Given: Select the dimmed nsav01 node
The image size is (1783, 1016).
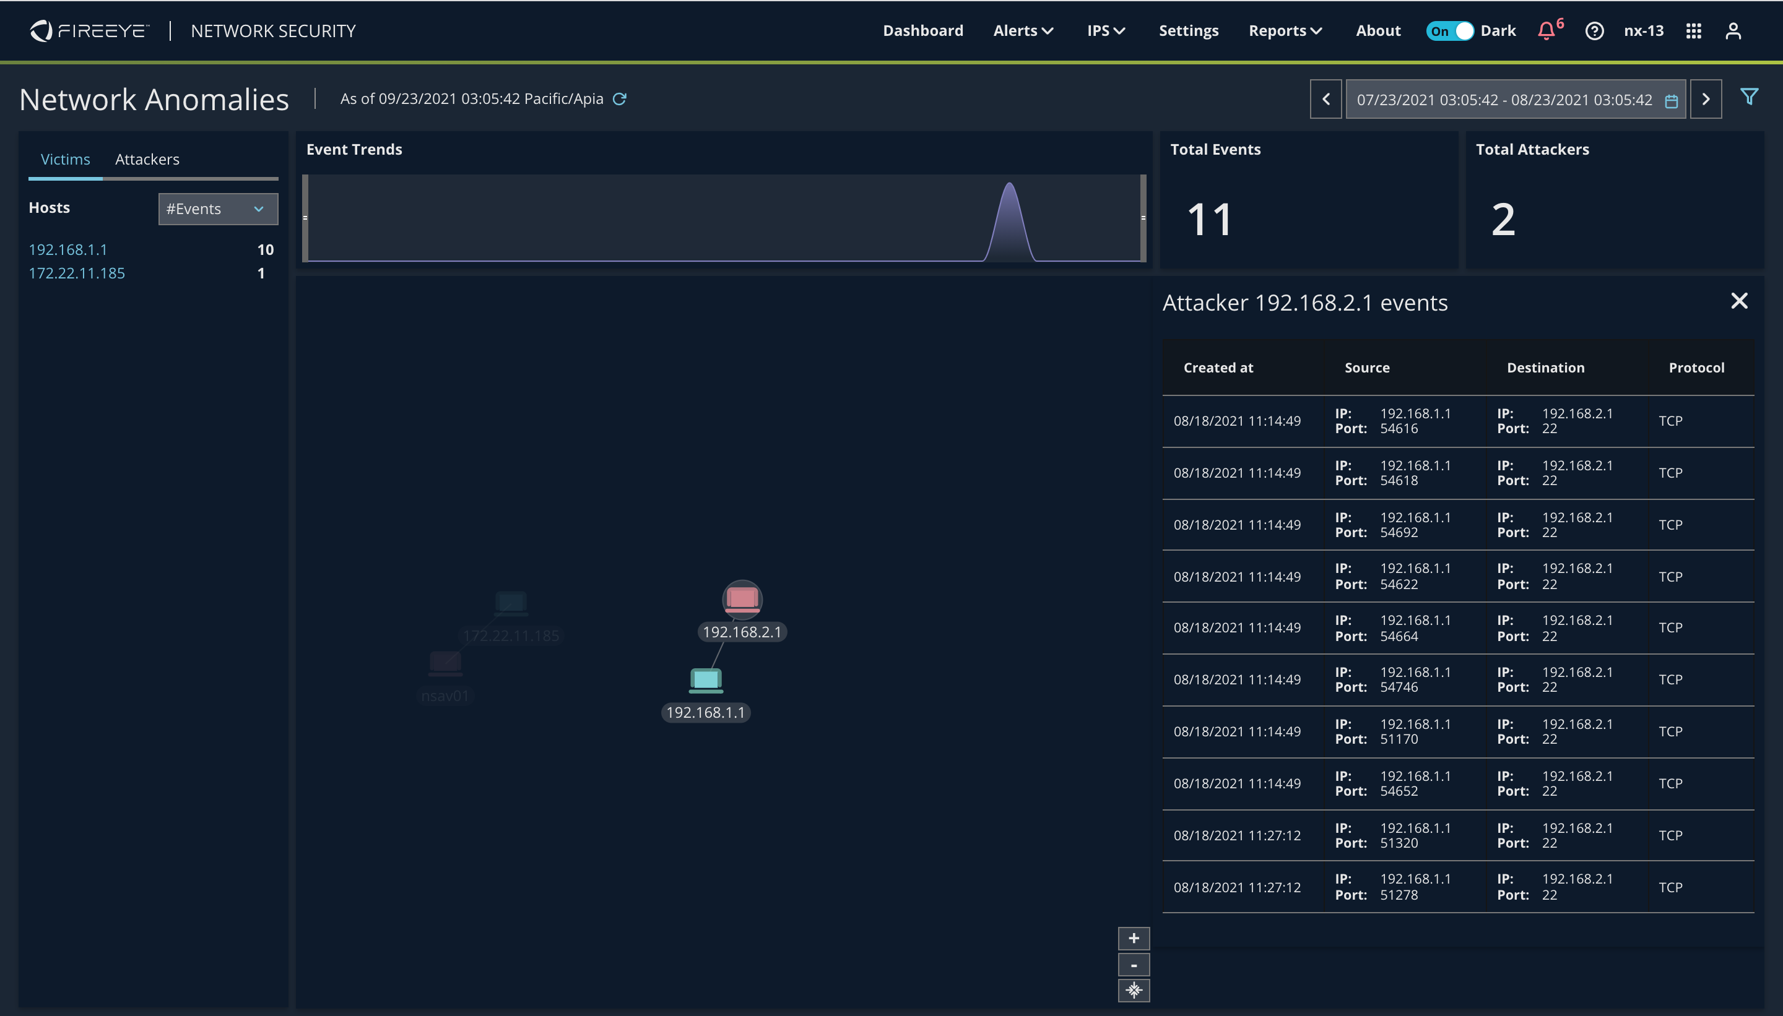Looking at the screenshot, I should pos(445,663).
